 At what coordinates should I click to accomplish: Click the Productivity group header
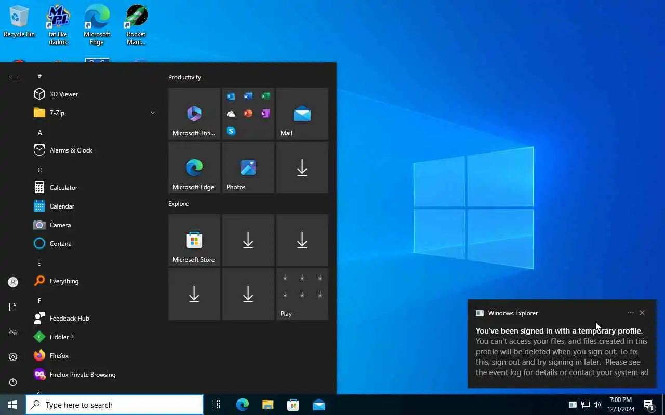184,77
